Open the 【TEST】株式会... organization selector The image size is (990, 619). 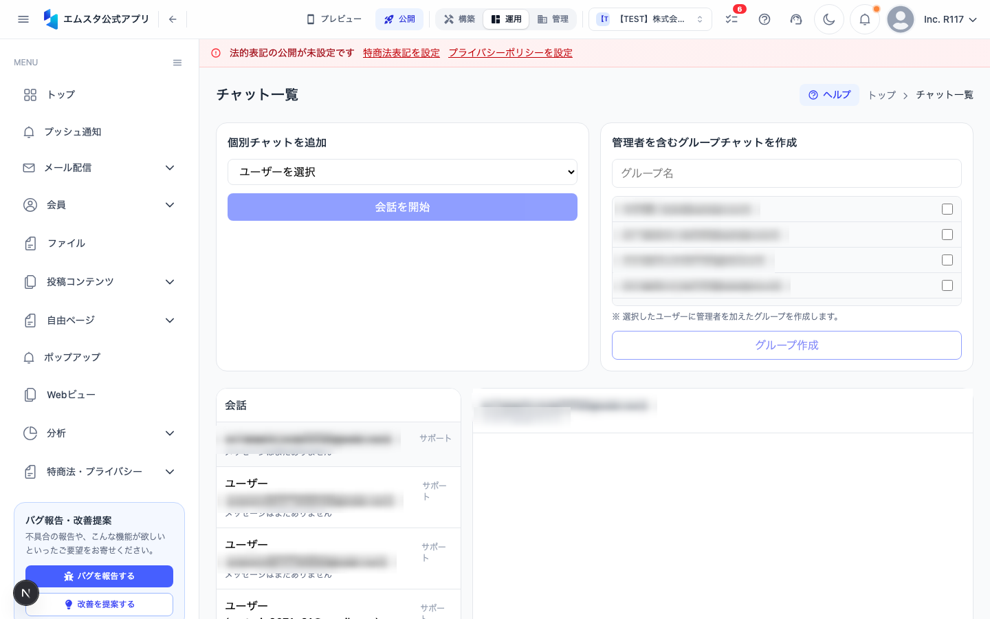click(x=650, y=19)
